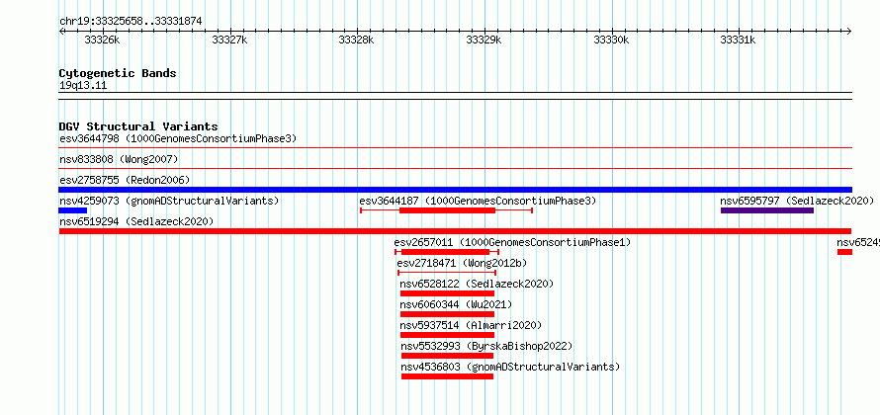Click the 33326k ruler tick label
Screen dimensions: 880x415
(x=102, y=40)
